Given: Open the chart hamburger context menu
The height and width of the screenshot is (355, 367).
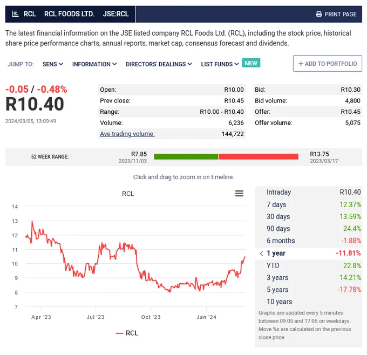Looking at the screenshot, I should (x=239, y=193).
